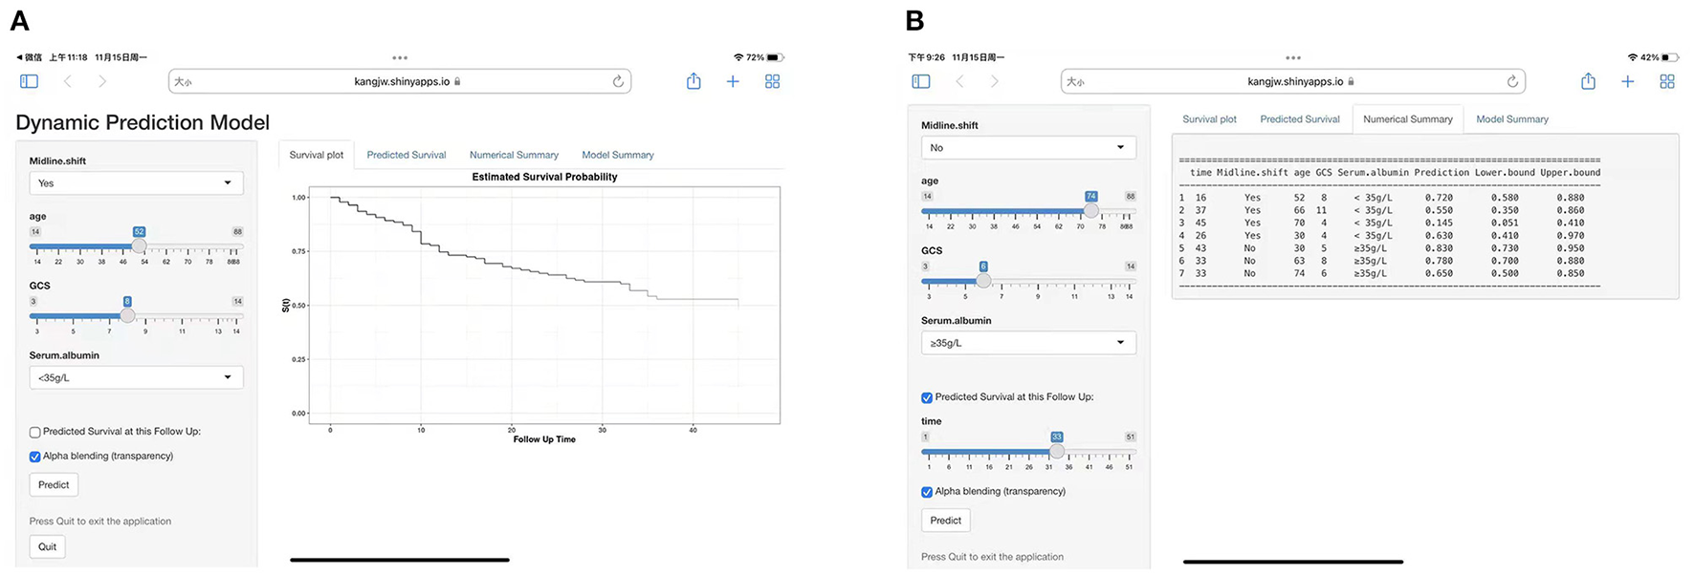Screen dimensions: 1695x575
Task: Open the Serum.albumin dropdown showing <35g/L
Action: coord(135,377)
